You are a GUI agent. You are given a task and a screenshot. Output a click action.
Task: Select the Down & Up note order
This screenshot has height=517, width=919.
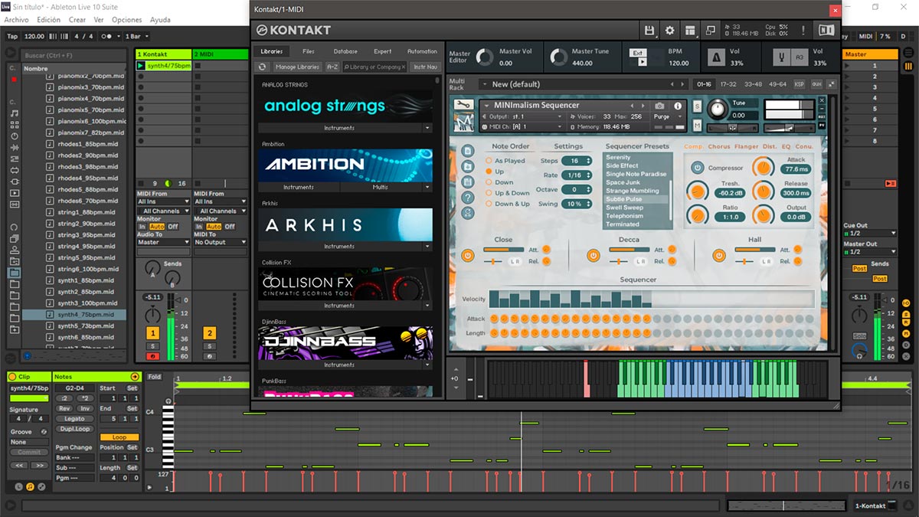coord(489,204)
